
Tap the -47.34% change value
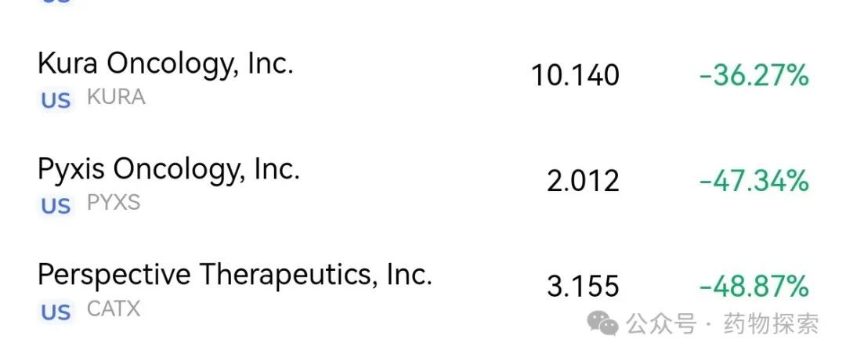tap(754, 182)
